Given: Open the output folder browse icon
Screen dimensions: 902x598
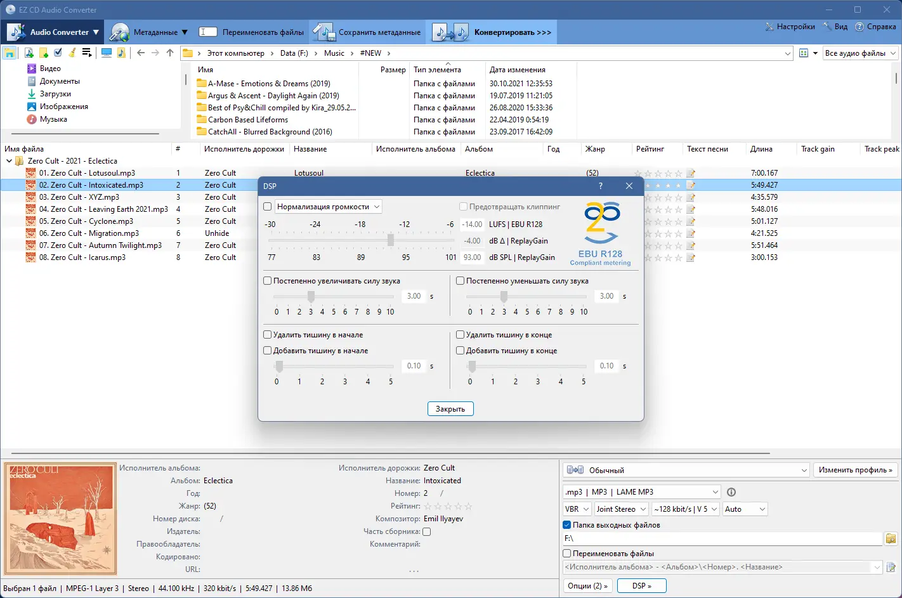Looking at the screenshot, I should pyautogui.click(x=891, y=538).
